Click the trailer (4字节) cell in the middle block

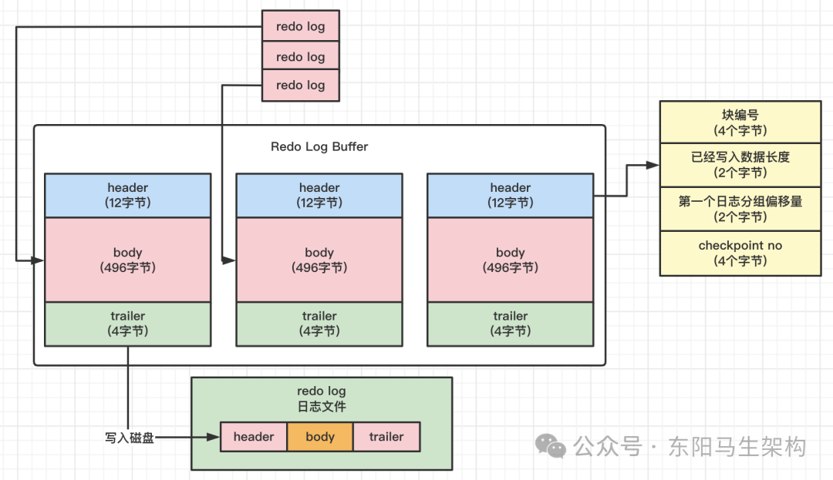319,324
